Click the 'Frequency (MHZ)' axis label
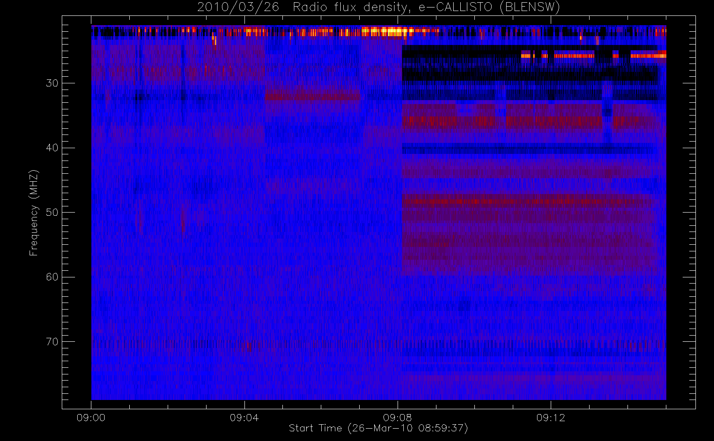Screen dimensions: 714x441 tap(34, 213)
